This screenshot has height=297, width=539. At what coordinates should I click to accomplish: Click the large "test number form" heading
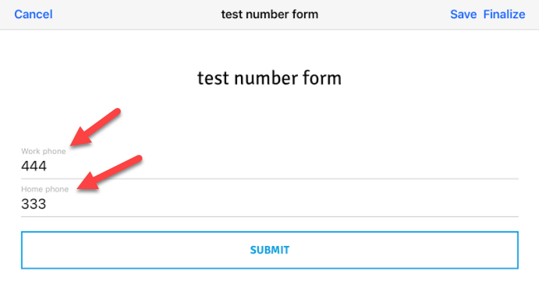pyautogui.click(x=269, y=78)
